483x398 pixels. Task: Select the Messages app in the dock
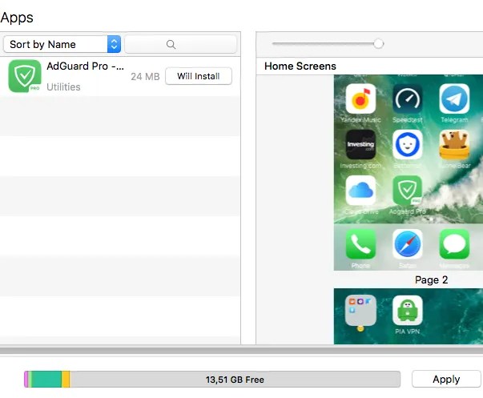click(x=454, y=244)
